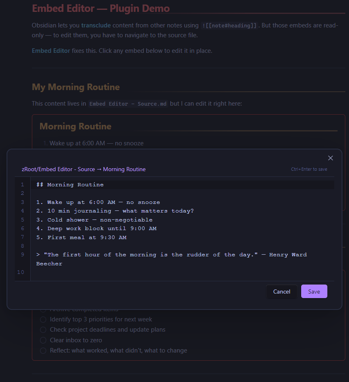Click the "My Morning Routine" section heading

click(76, 87)
